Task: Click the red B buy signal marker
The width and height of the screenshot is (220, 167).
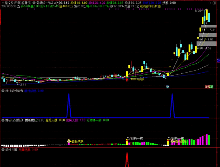Action: (127, 80)
